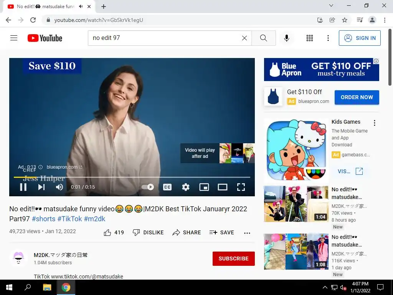Screen dimensions: 393x295
Task: Open the Chrome profile icon
Action: (372, 20)
